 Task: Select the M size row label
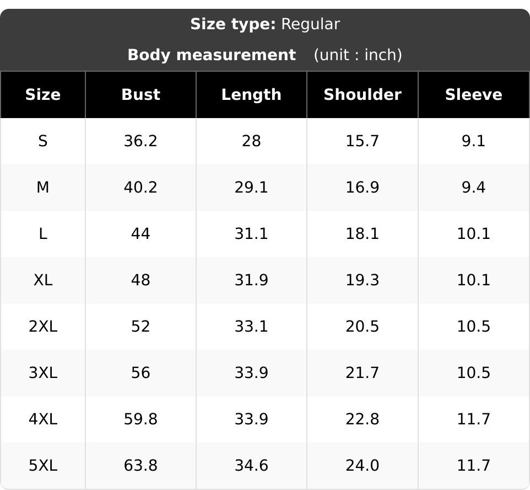pos(43,187)
